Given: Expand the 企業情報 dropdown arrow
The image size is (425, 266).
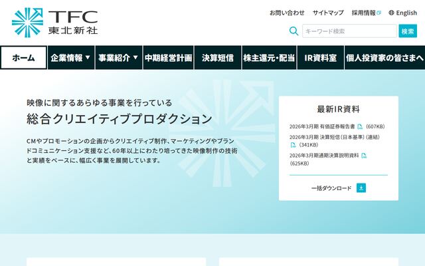Looking at the screenshot, I should click(88, 58).
